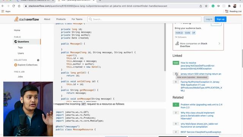Click the code block vertical scrollbar

(x=165, y=47)
